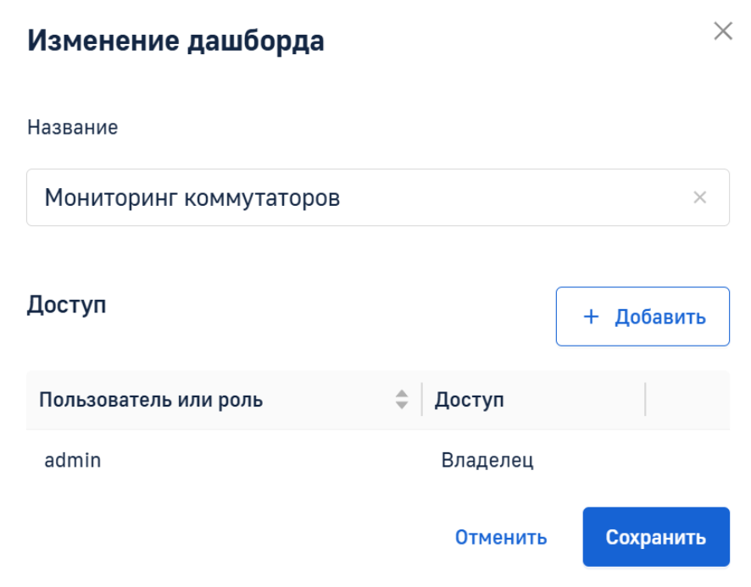Add access with the Добавить button
The image size is (751, 587).
[643, 317]
